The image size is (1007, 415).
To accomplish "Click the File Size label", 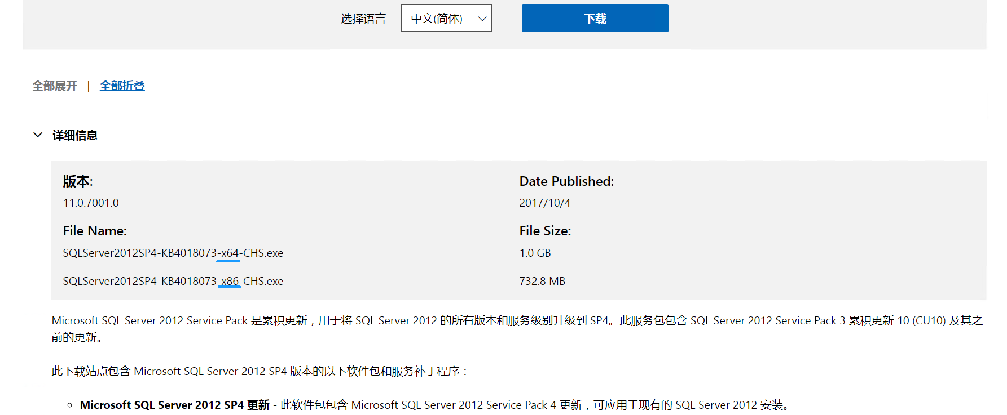I will 545,231.
